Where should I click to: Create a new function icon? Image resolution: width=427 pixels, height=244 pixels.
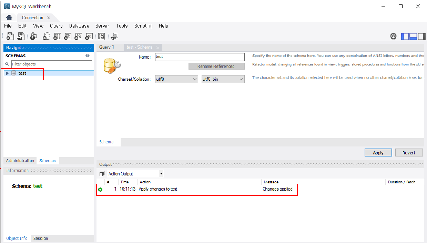tap(89, 36)
